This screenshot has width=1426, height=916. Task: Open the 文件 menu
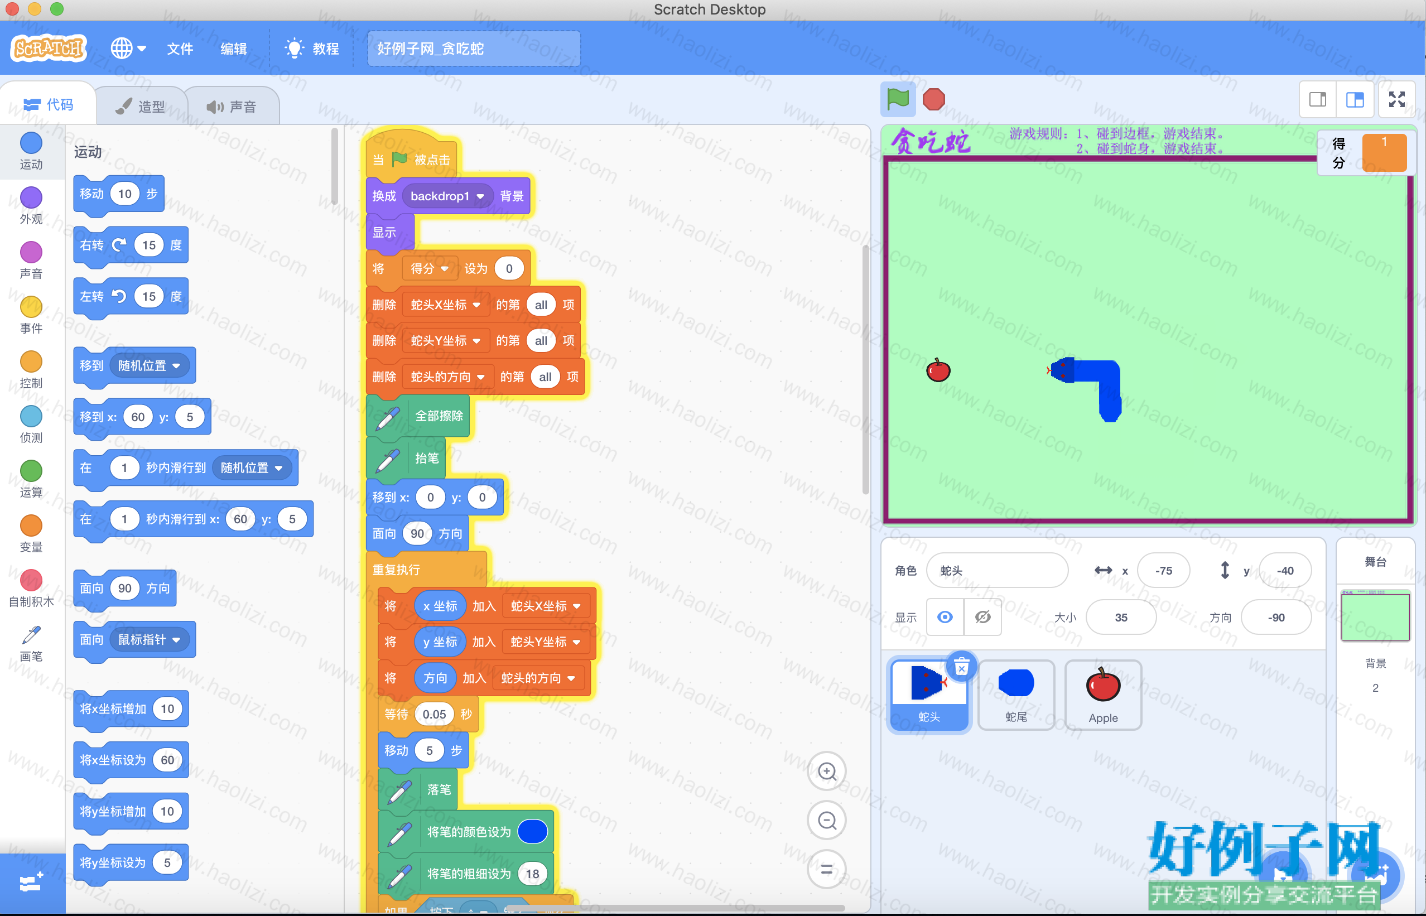tap(180, 49)
